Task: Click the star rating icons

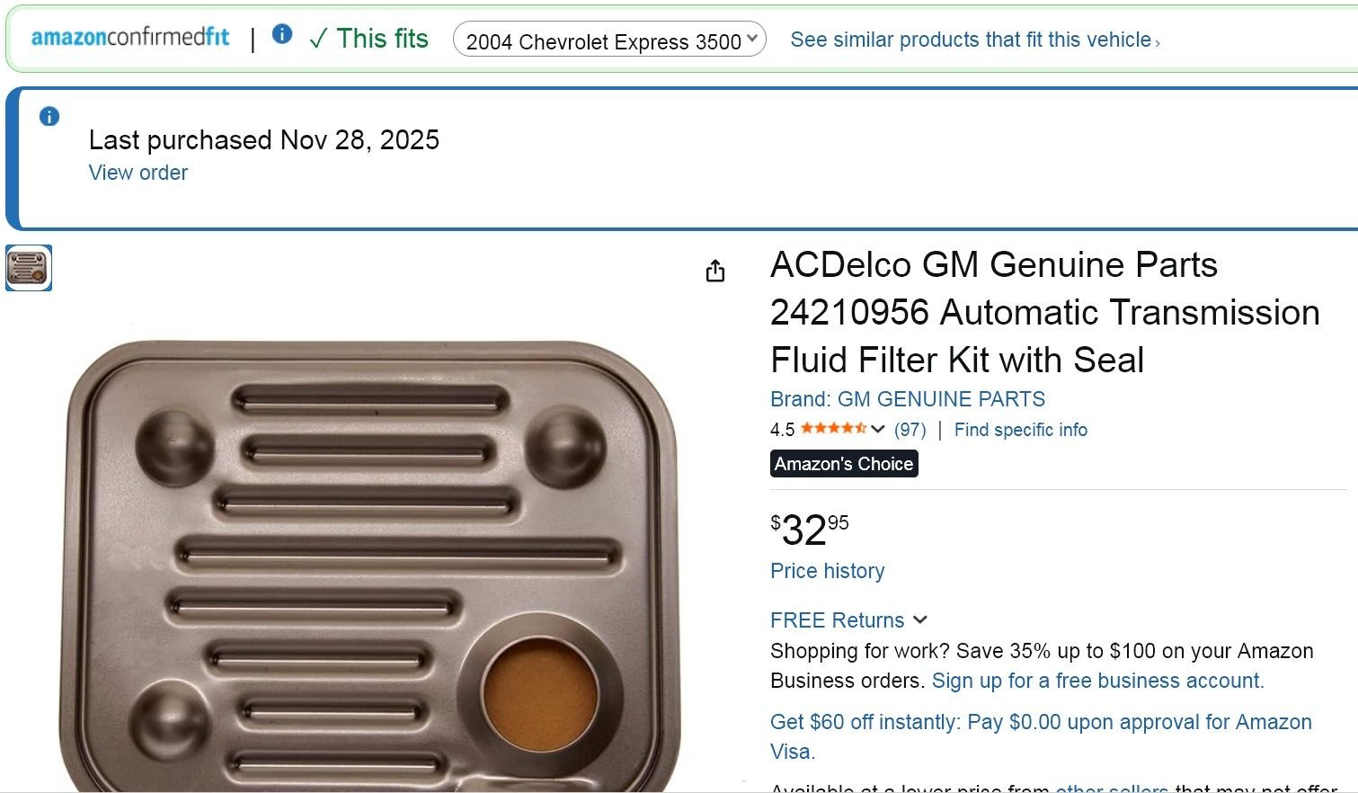Action: tap(833, 429)
